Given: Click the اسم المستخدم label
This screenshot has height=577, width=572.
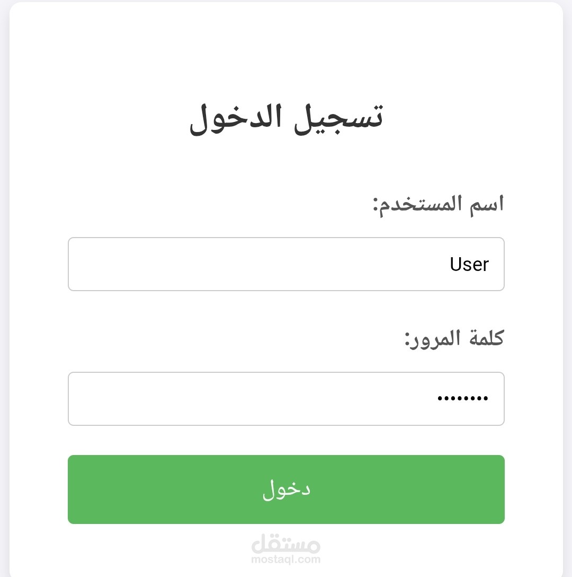Looking at the screenshot, I should pyautogui.click(x=439, y=203).
